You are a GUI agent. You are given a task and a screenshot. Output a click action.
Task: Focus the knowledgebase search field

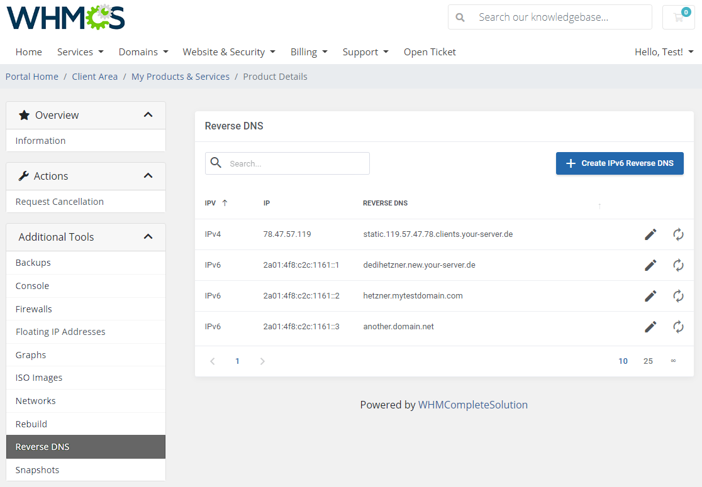click(550, 17)
